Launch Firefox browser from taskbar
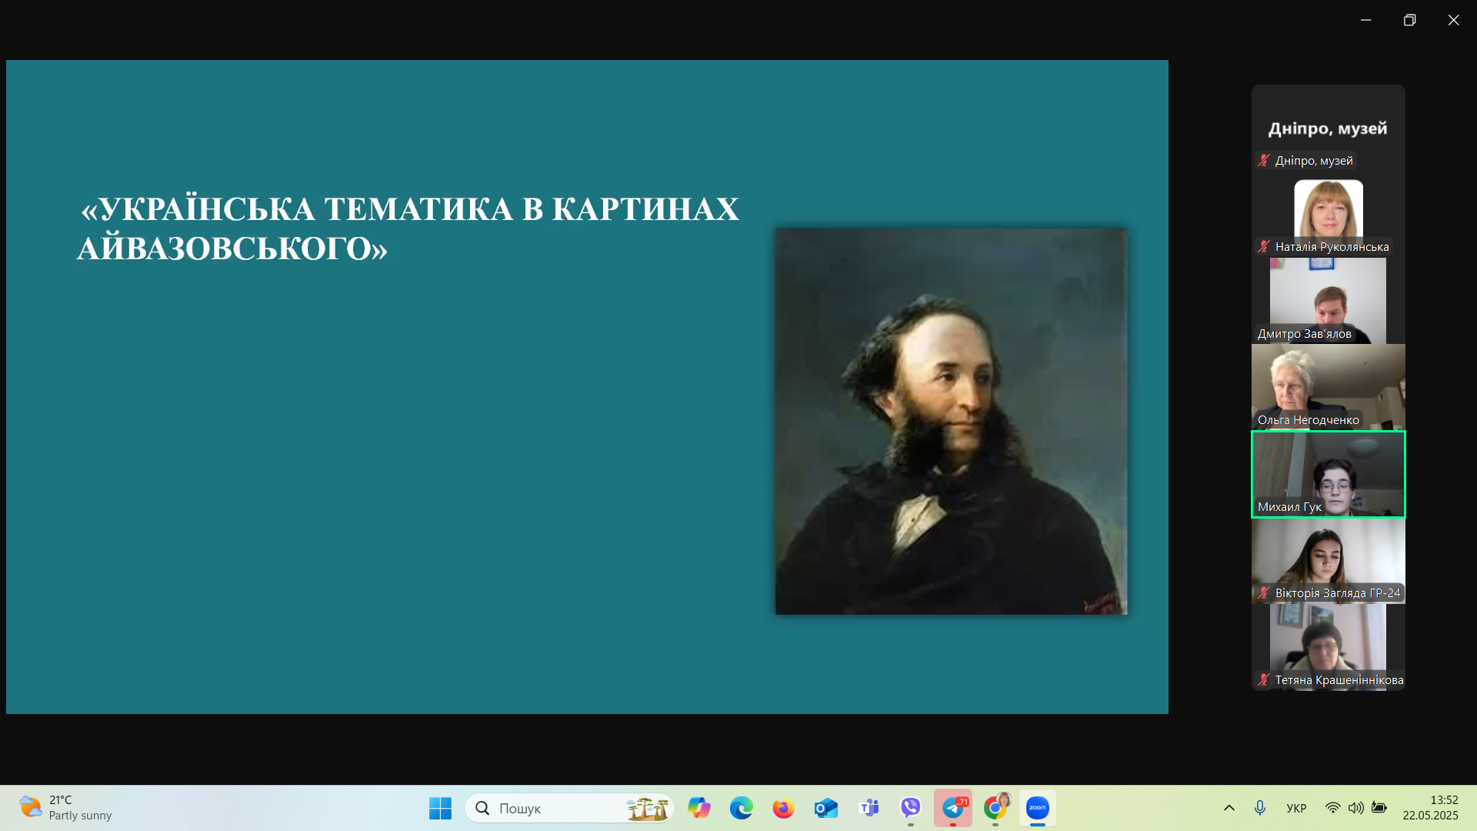The width and height of the screenshot is (1477, 831). pyautogui.click(x=783, y=808)
